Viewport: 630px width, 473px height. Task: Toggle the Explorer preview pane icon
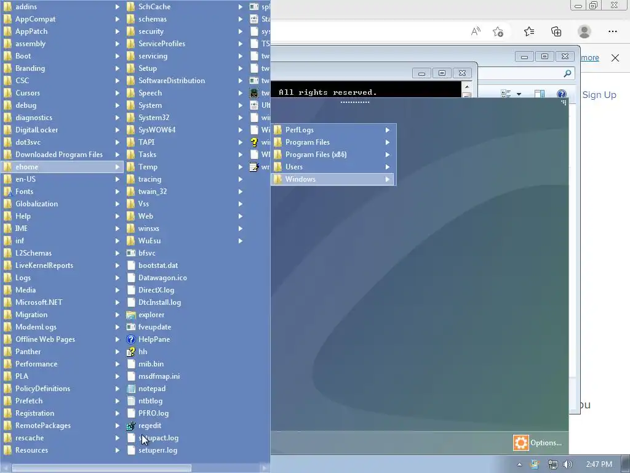tap(539, 94)
